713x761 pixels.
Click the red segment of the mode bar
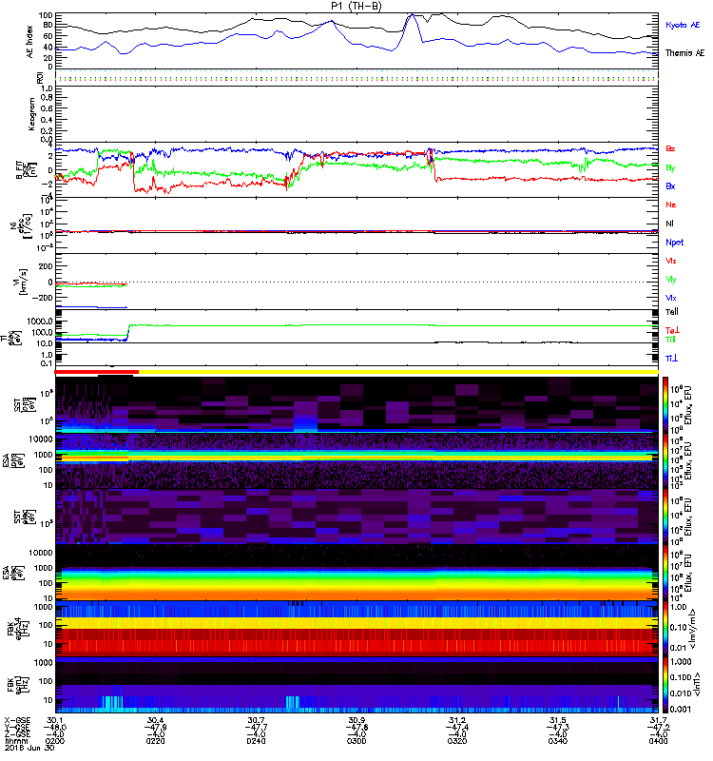tap(97, 372)
